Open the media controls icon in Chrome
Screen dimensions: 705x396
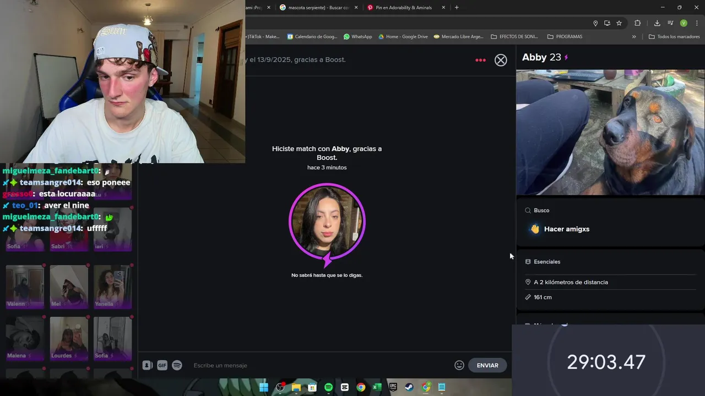click(x=670, y=23)
